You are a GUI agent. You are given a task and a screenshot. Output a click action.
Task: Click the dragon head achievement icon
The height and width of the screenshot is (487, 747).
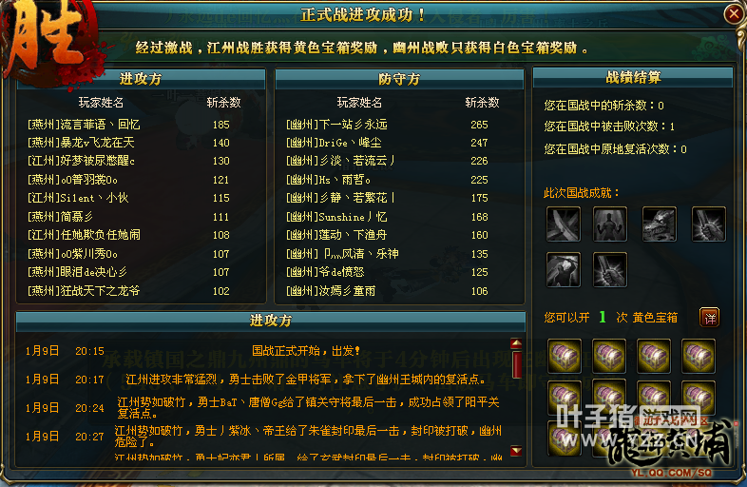(660, 224)
